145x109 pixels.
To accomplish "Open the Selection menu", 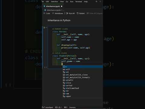I will pos(54,2).
